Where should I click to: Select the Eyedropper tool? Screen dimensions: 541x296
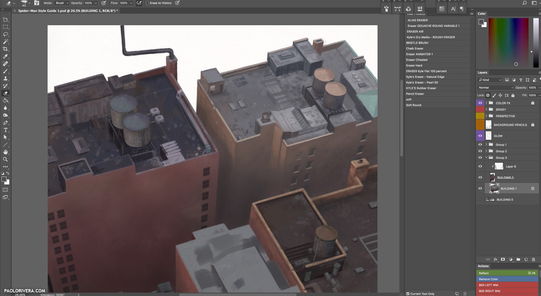[x=5, y=56]
